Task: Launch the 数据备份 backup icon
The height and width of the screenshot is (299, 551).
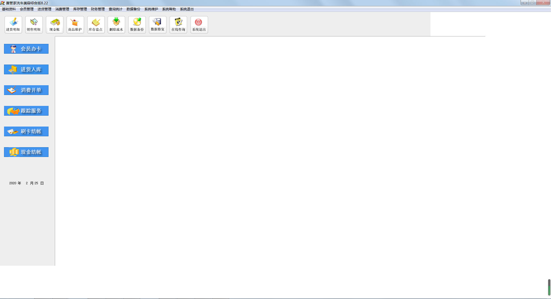Action: click(x=137, y=25)
